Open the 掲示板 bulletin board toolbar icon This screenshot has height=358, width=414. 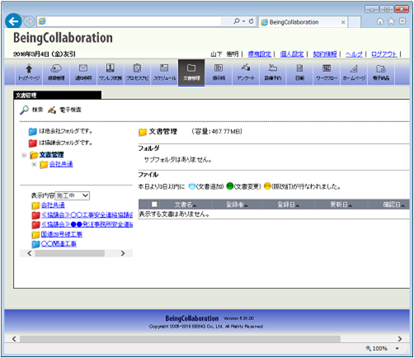pos(219,72)
